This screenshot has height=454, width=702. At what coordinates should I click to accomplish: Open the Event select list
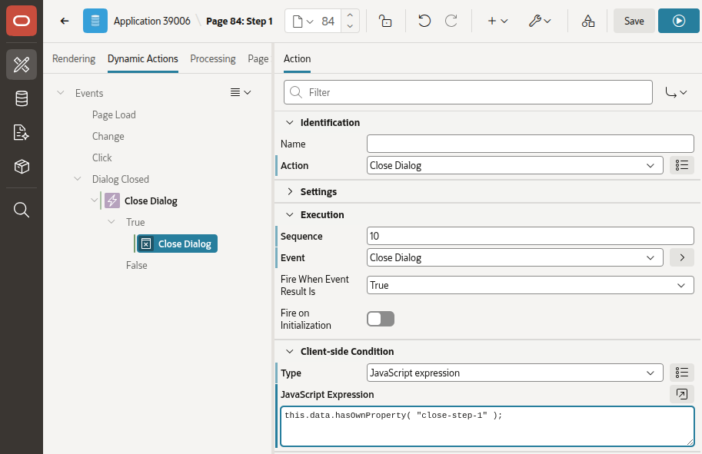point(514,257)
